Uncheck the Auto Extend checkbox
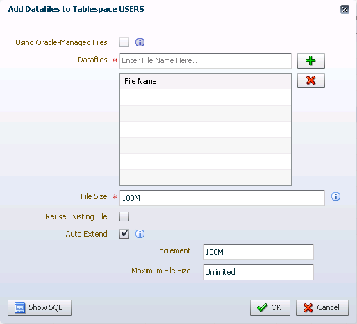 coord(124,234)
